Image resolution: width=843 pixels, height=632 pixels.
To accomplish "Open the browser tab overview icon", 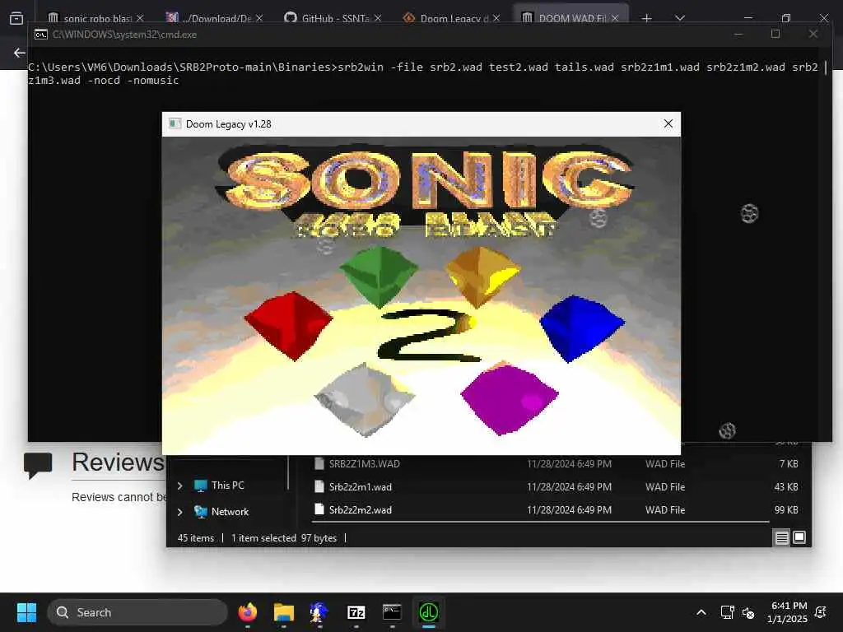I will point(16,18).
